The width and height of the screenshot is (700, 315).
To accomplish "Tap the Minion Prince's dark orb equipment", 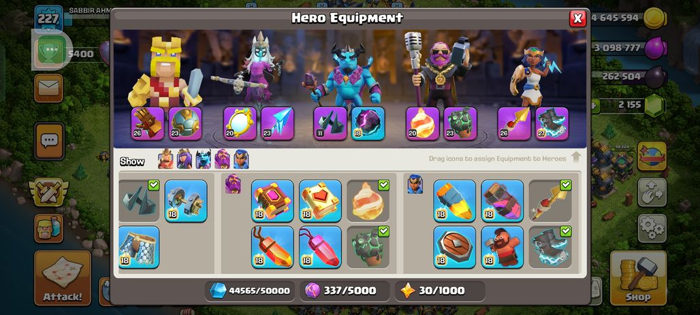I will pos(368,124).
